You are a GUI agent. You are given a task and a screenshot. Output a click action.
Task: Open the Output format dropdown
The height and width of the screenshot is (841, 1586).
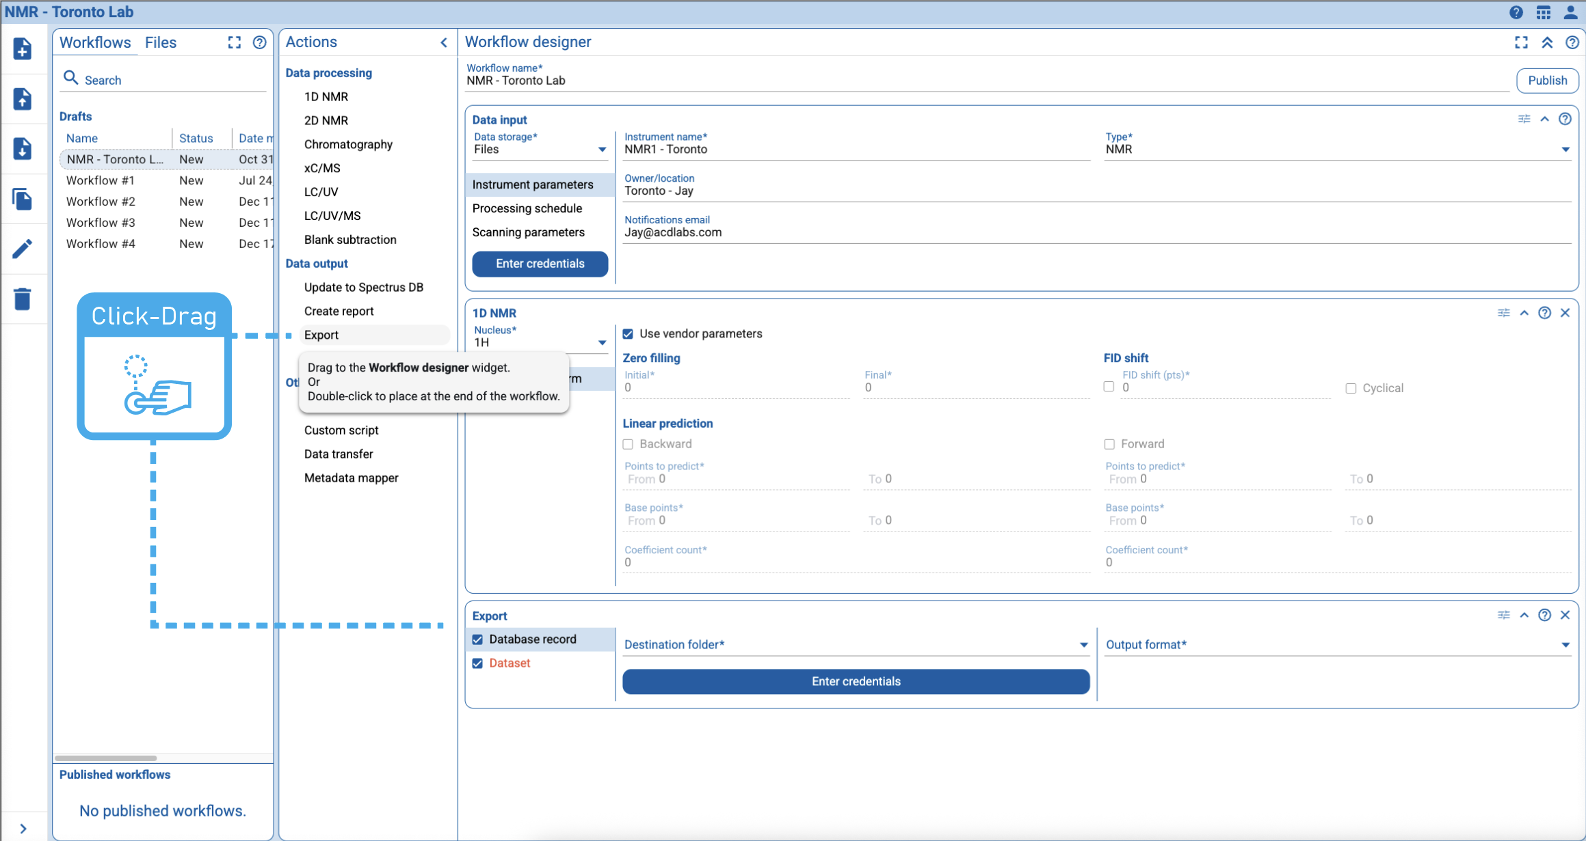1566,644
